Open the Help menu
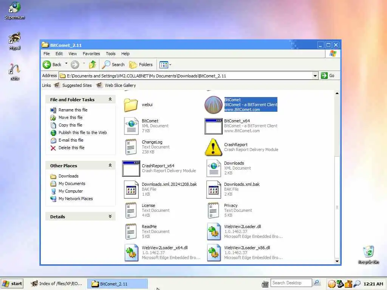The width and height of the screenshot is (387, 290). [125, 54]
